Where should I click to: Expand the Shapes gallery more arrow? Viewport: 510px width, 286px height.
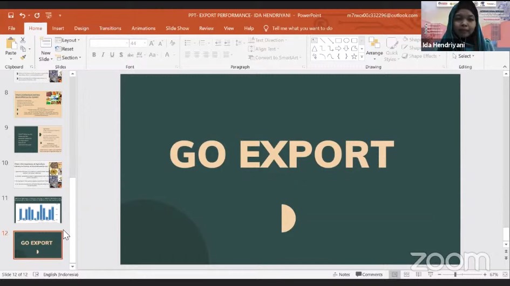point(362,57)
